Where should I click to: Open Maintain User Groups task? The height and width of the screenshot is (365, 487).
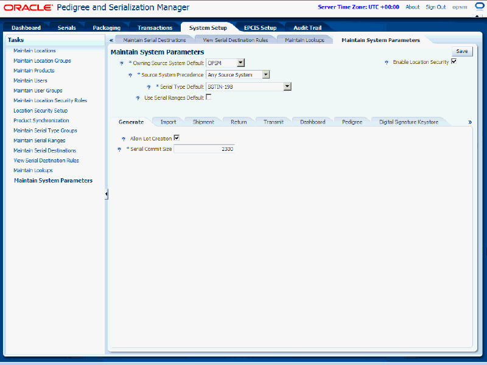point(38,91)
